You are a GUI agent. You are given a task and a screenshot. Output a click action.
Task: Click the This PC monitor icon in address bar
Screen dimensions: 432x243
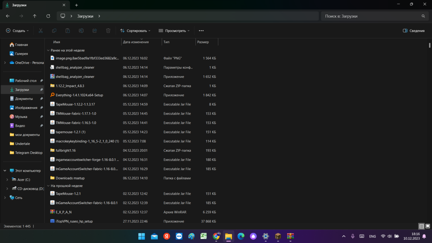(x=63, y=16)
